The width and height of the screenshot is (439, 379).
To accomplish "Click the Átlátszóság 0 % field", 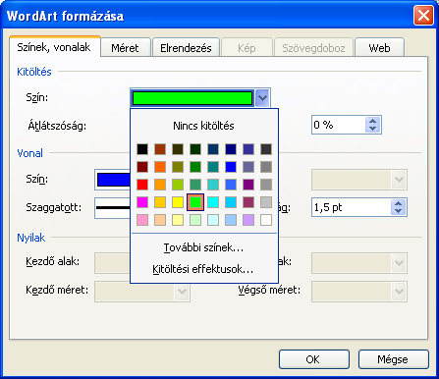I will [339, 125].
